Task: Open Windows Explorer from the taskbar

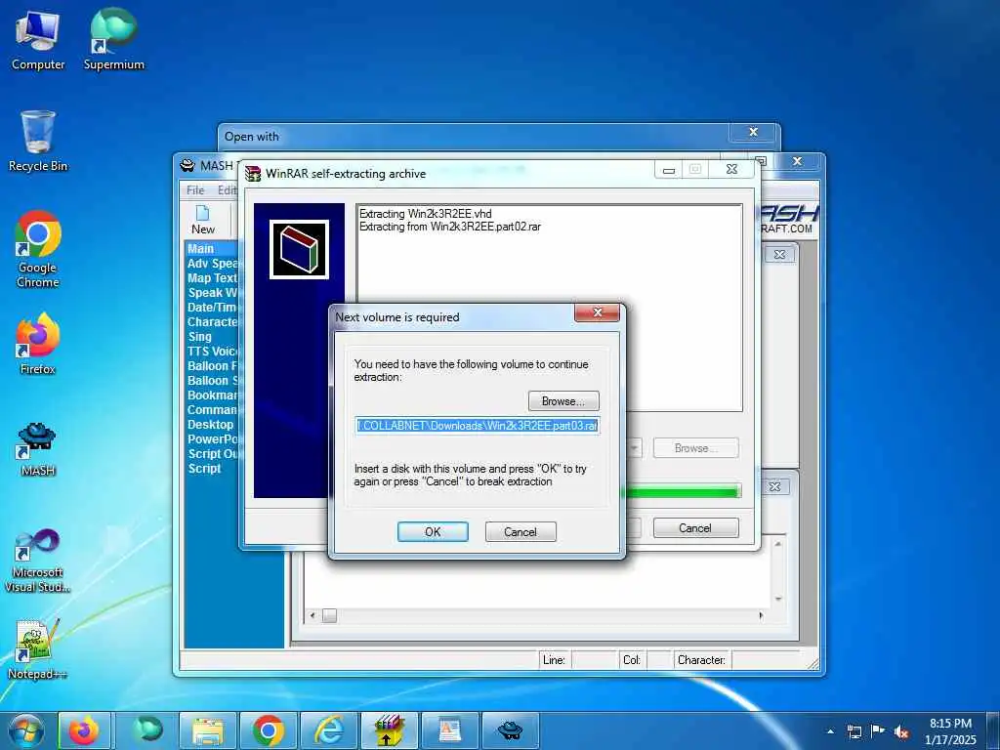Action: tap(208, 730)
